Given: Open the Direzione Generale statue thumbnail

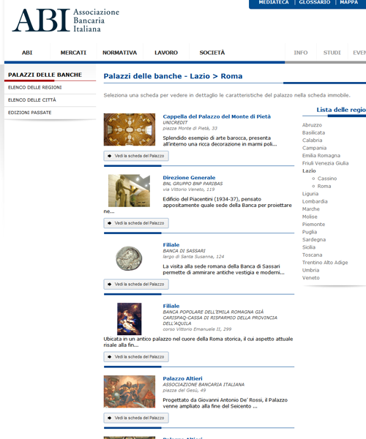Looking at the screenshot, I should click(129, 191).
